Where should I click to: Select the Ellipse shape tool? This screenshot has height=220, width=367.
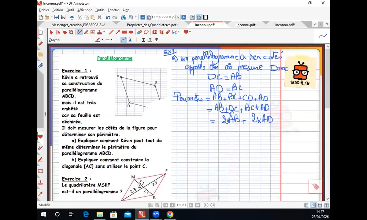pos(131,32)
